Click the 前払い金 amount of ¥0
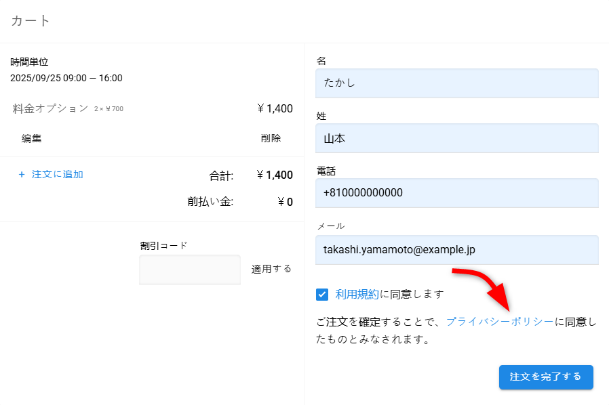The image size is (609, 405). point(285,201)
